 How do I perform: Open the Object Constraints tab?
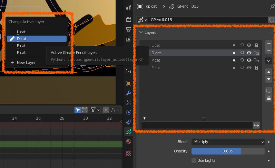[x=129, y=122]
